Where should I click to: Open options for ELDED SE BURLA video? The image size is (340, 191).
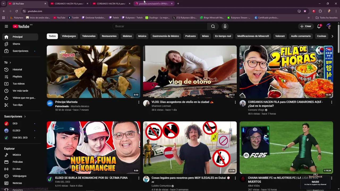point(139,178)
